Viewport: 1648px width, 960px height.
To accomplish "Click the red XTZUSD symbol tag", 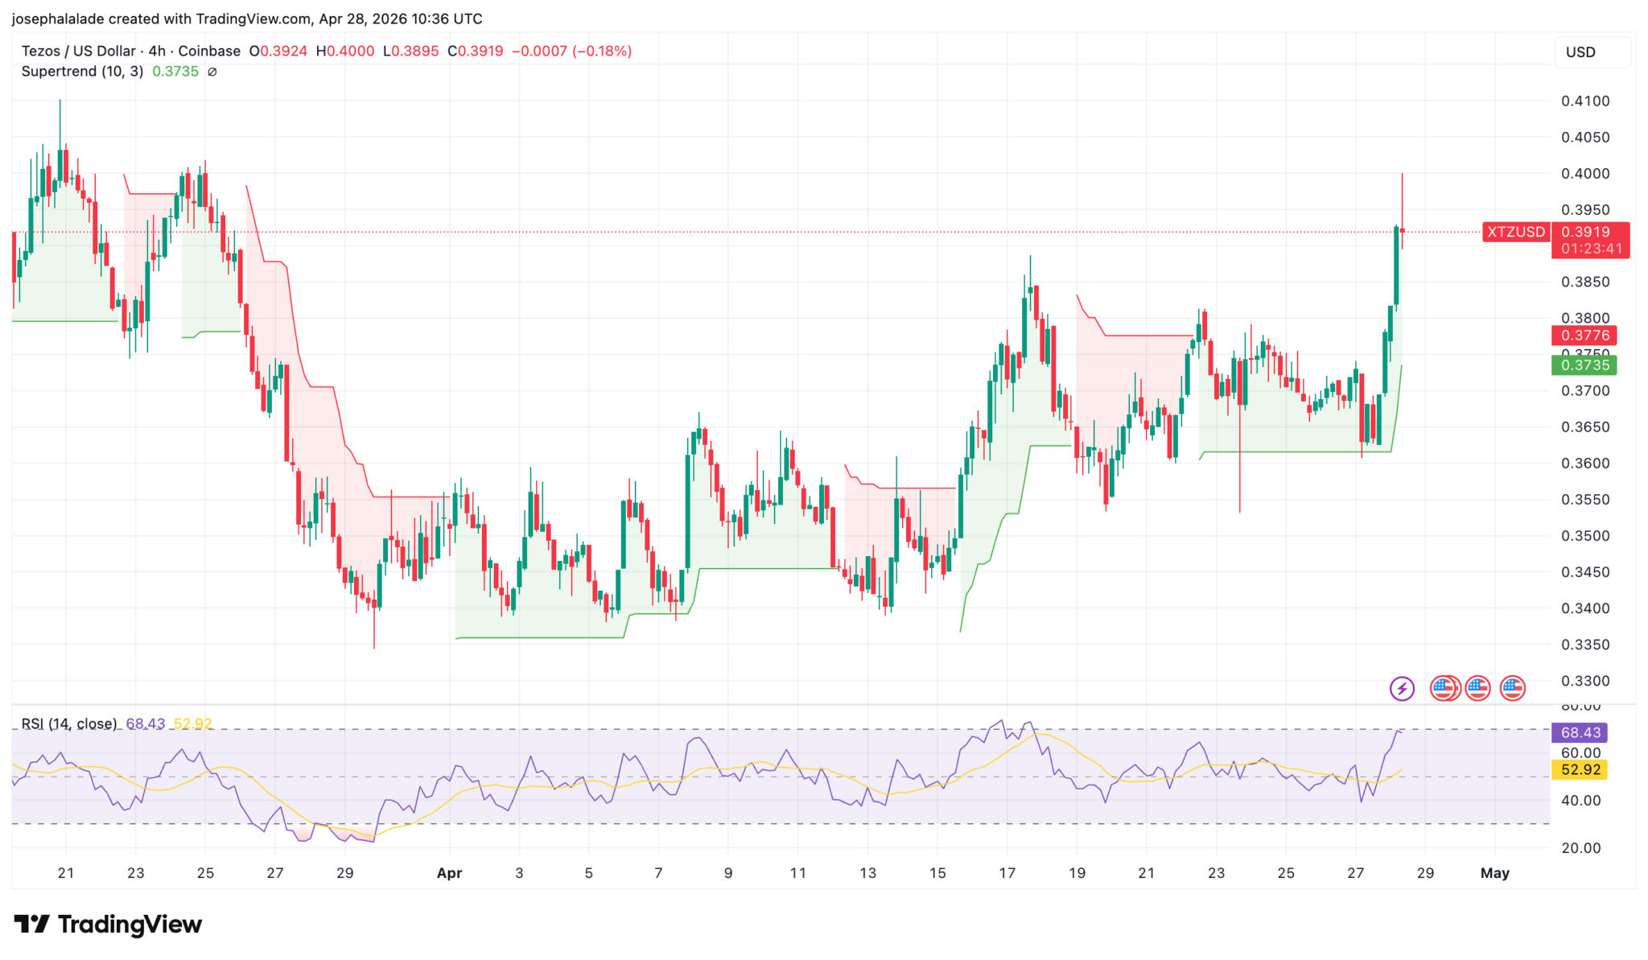I will tap(1515, 232).
